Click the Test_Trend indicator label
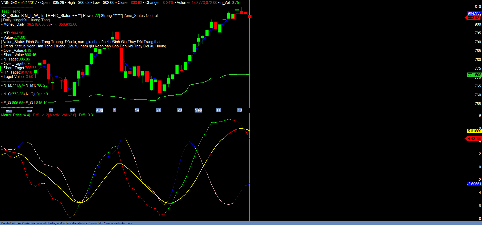This screenshot has height=225, width=482. [11, 11]
